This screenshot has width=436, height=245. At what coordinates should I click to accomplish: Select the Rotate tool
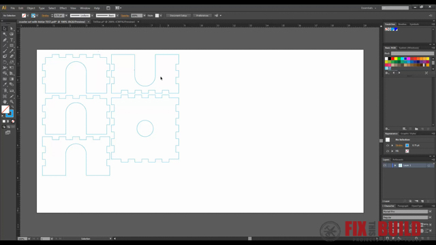click(5, 62)
